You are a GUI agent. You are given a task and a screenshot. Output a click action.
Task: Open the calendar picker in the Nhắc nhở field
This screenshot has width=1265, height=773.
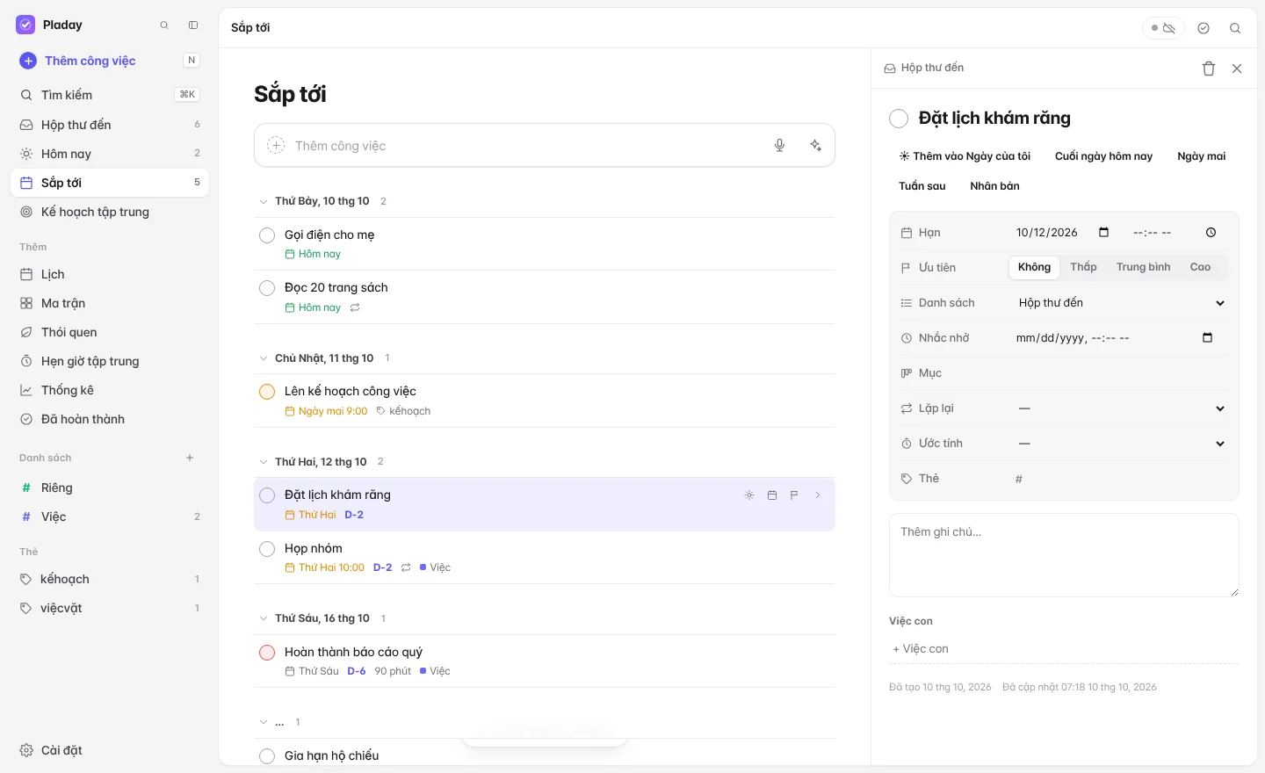tap(1207, 338)
